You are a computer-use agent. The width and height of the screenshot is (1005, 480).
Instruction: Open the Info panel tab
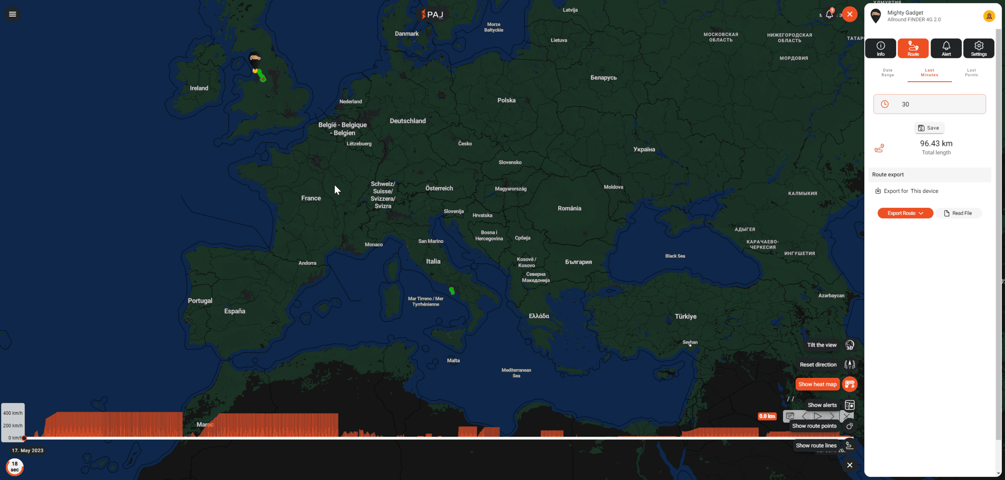coord(880,48)
